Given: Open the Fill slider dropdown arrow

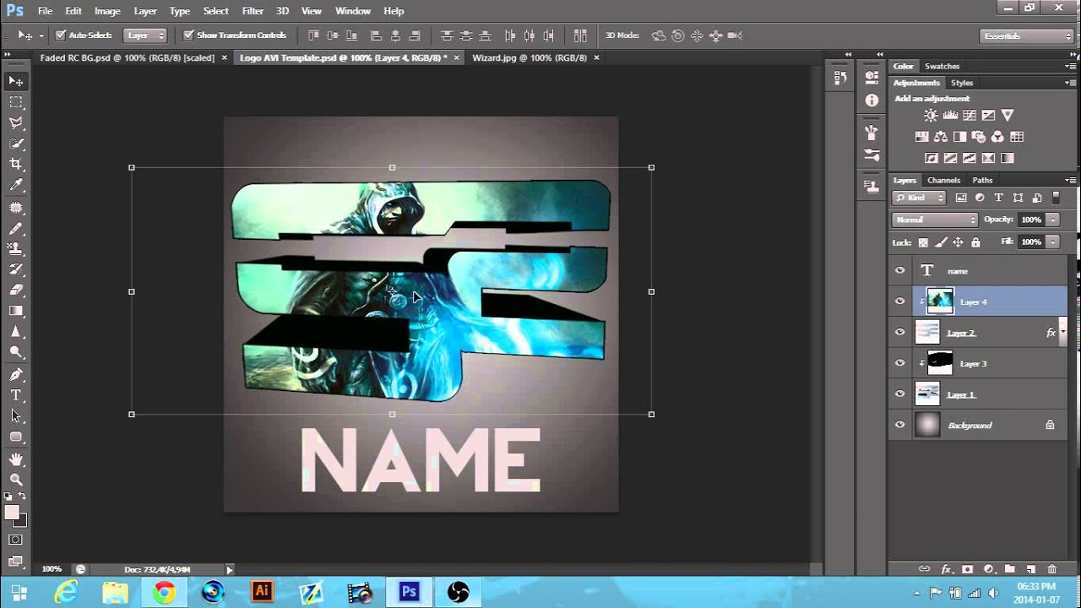Looking at the screenshot, I should (x=1052, y=242).
